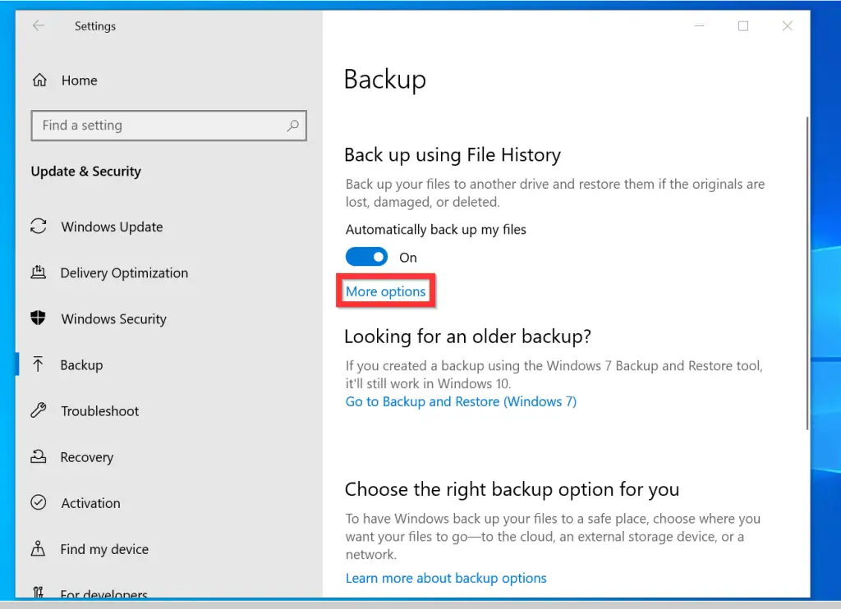Navigate back with the arrow icon
This screenshot has width=841, height=609.
(x=38, y=25)
